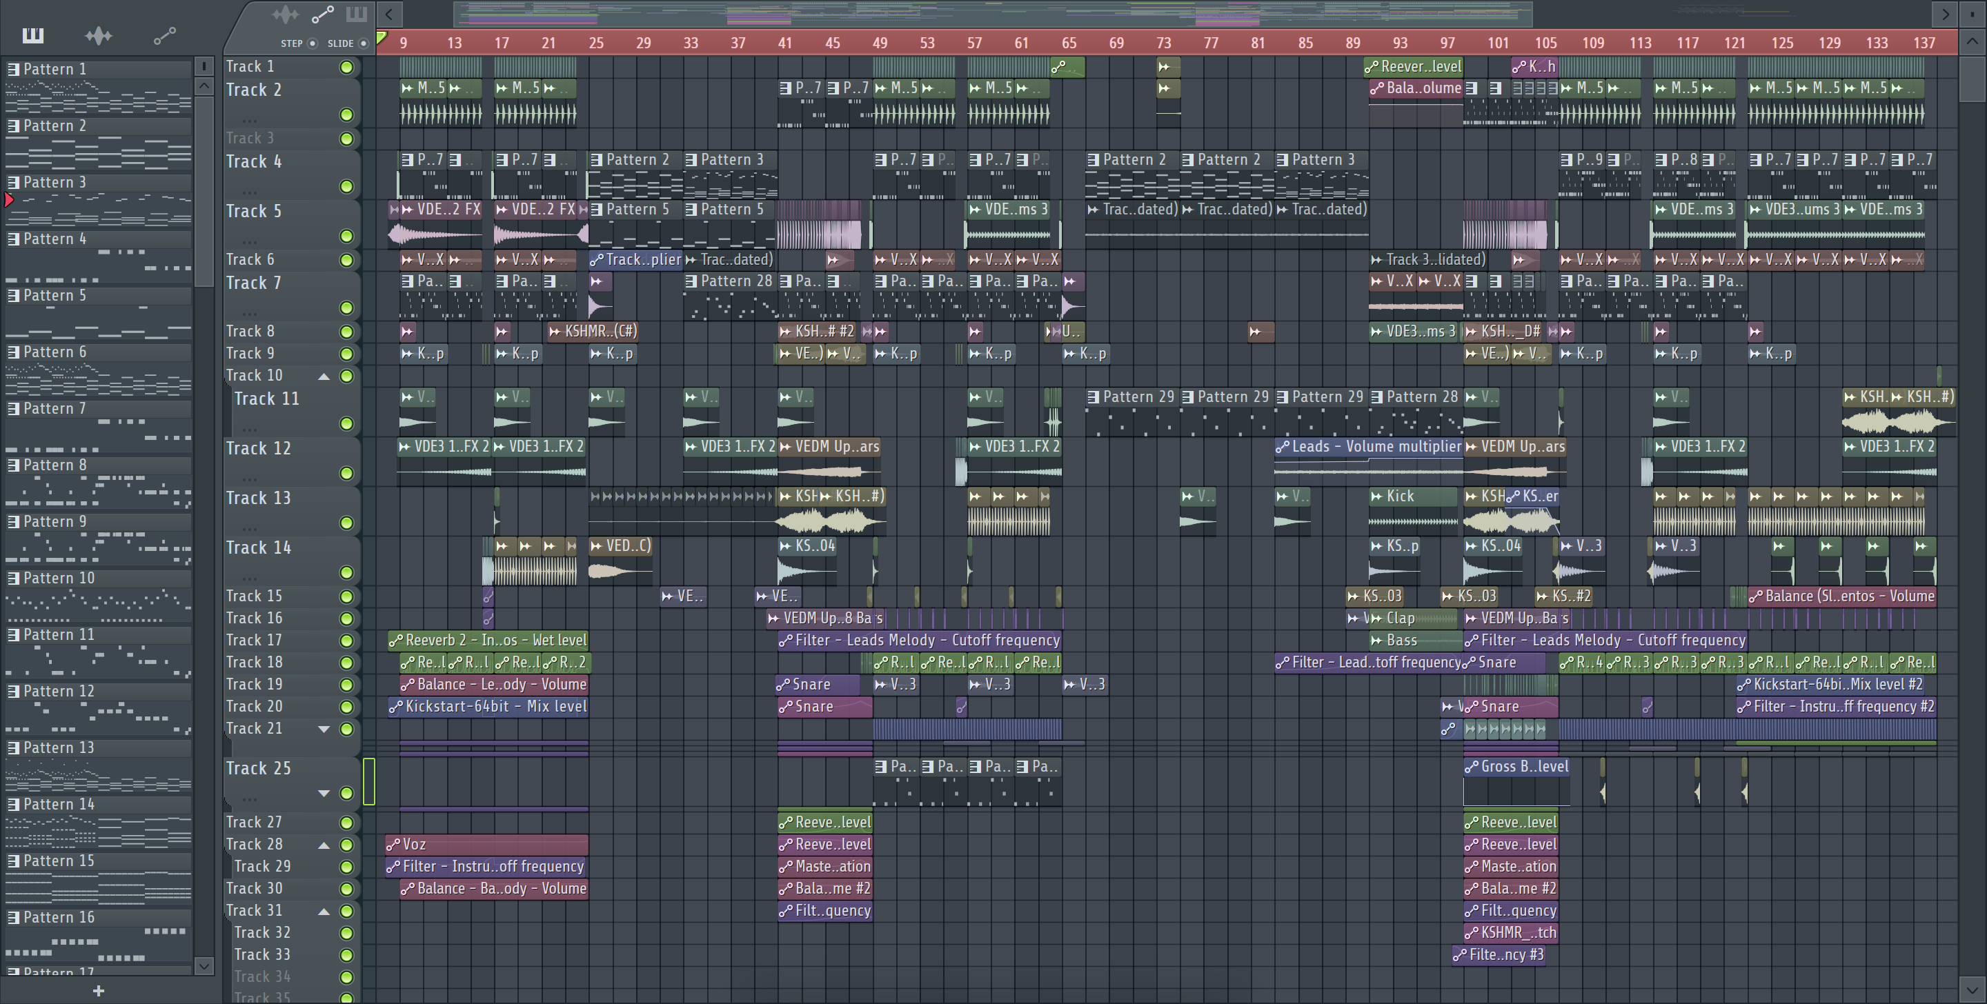Select Balance - Le..ody - Volume clip on Track 19

pos(494,684)
